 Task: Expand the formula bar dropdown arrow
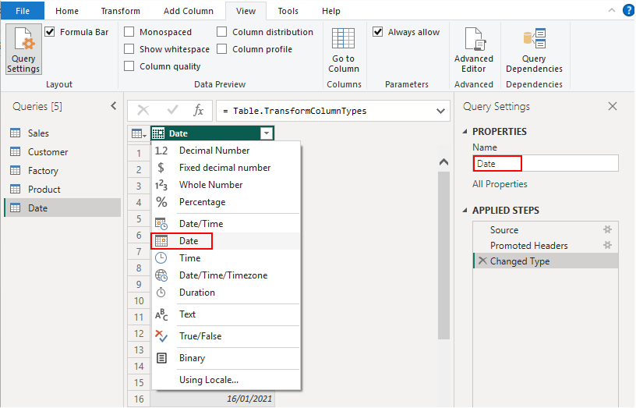pos(440,111)
